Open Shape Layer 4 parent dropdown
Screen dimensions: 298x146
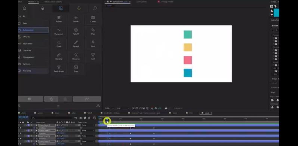(x=88, y=125)
